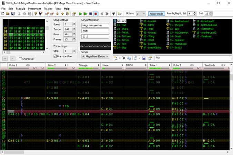Clone the selected instrument
The height and width of the screenshot is (155, 233).
[129, 58]
